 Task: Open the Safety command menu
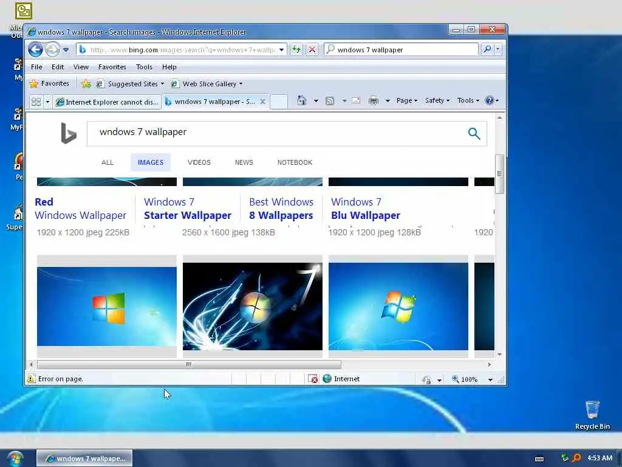click(x=437, y=100)
